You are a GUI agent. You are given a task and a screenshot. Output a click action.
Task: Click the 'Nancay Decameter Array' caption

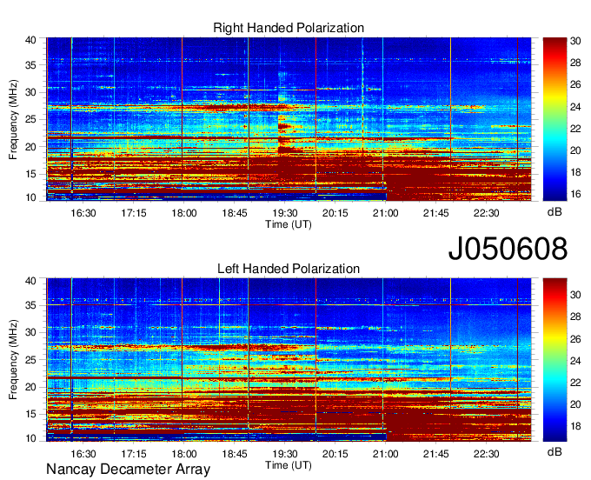(x=128, y=470)
